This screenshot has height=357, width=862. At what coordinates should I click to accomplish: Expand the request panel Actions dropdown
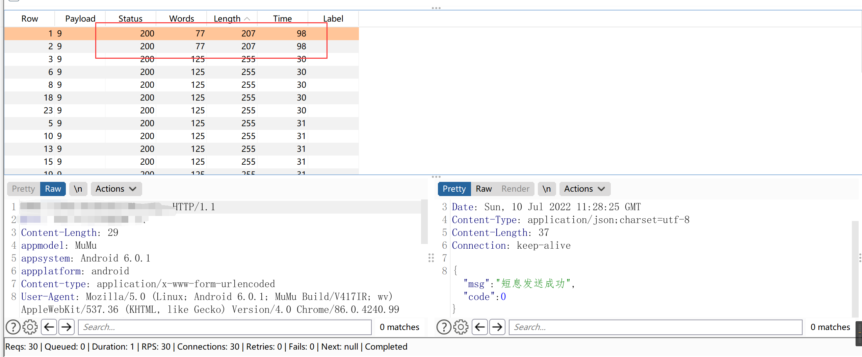[116, 189]
